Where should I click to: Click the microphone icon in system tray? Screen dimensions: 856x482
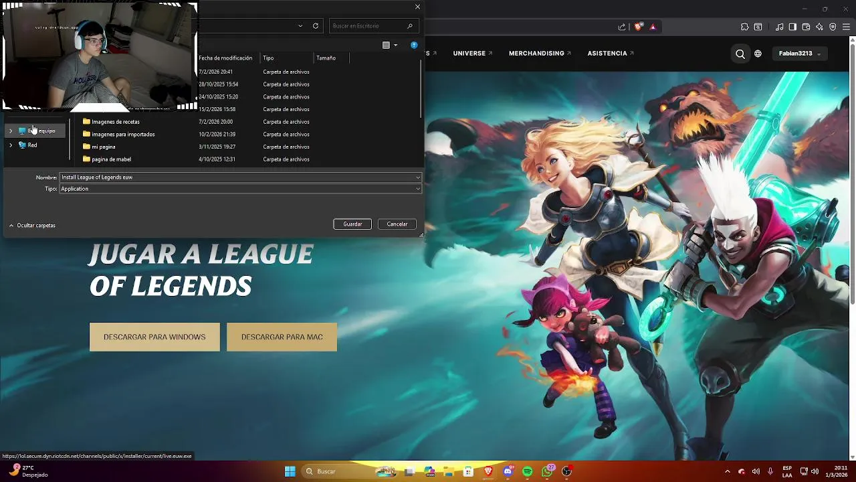(770, 471)
